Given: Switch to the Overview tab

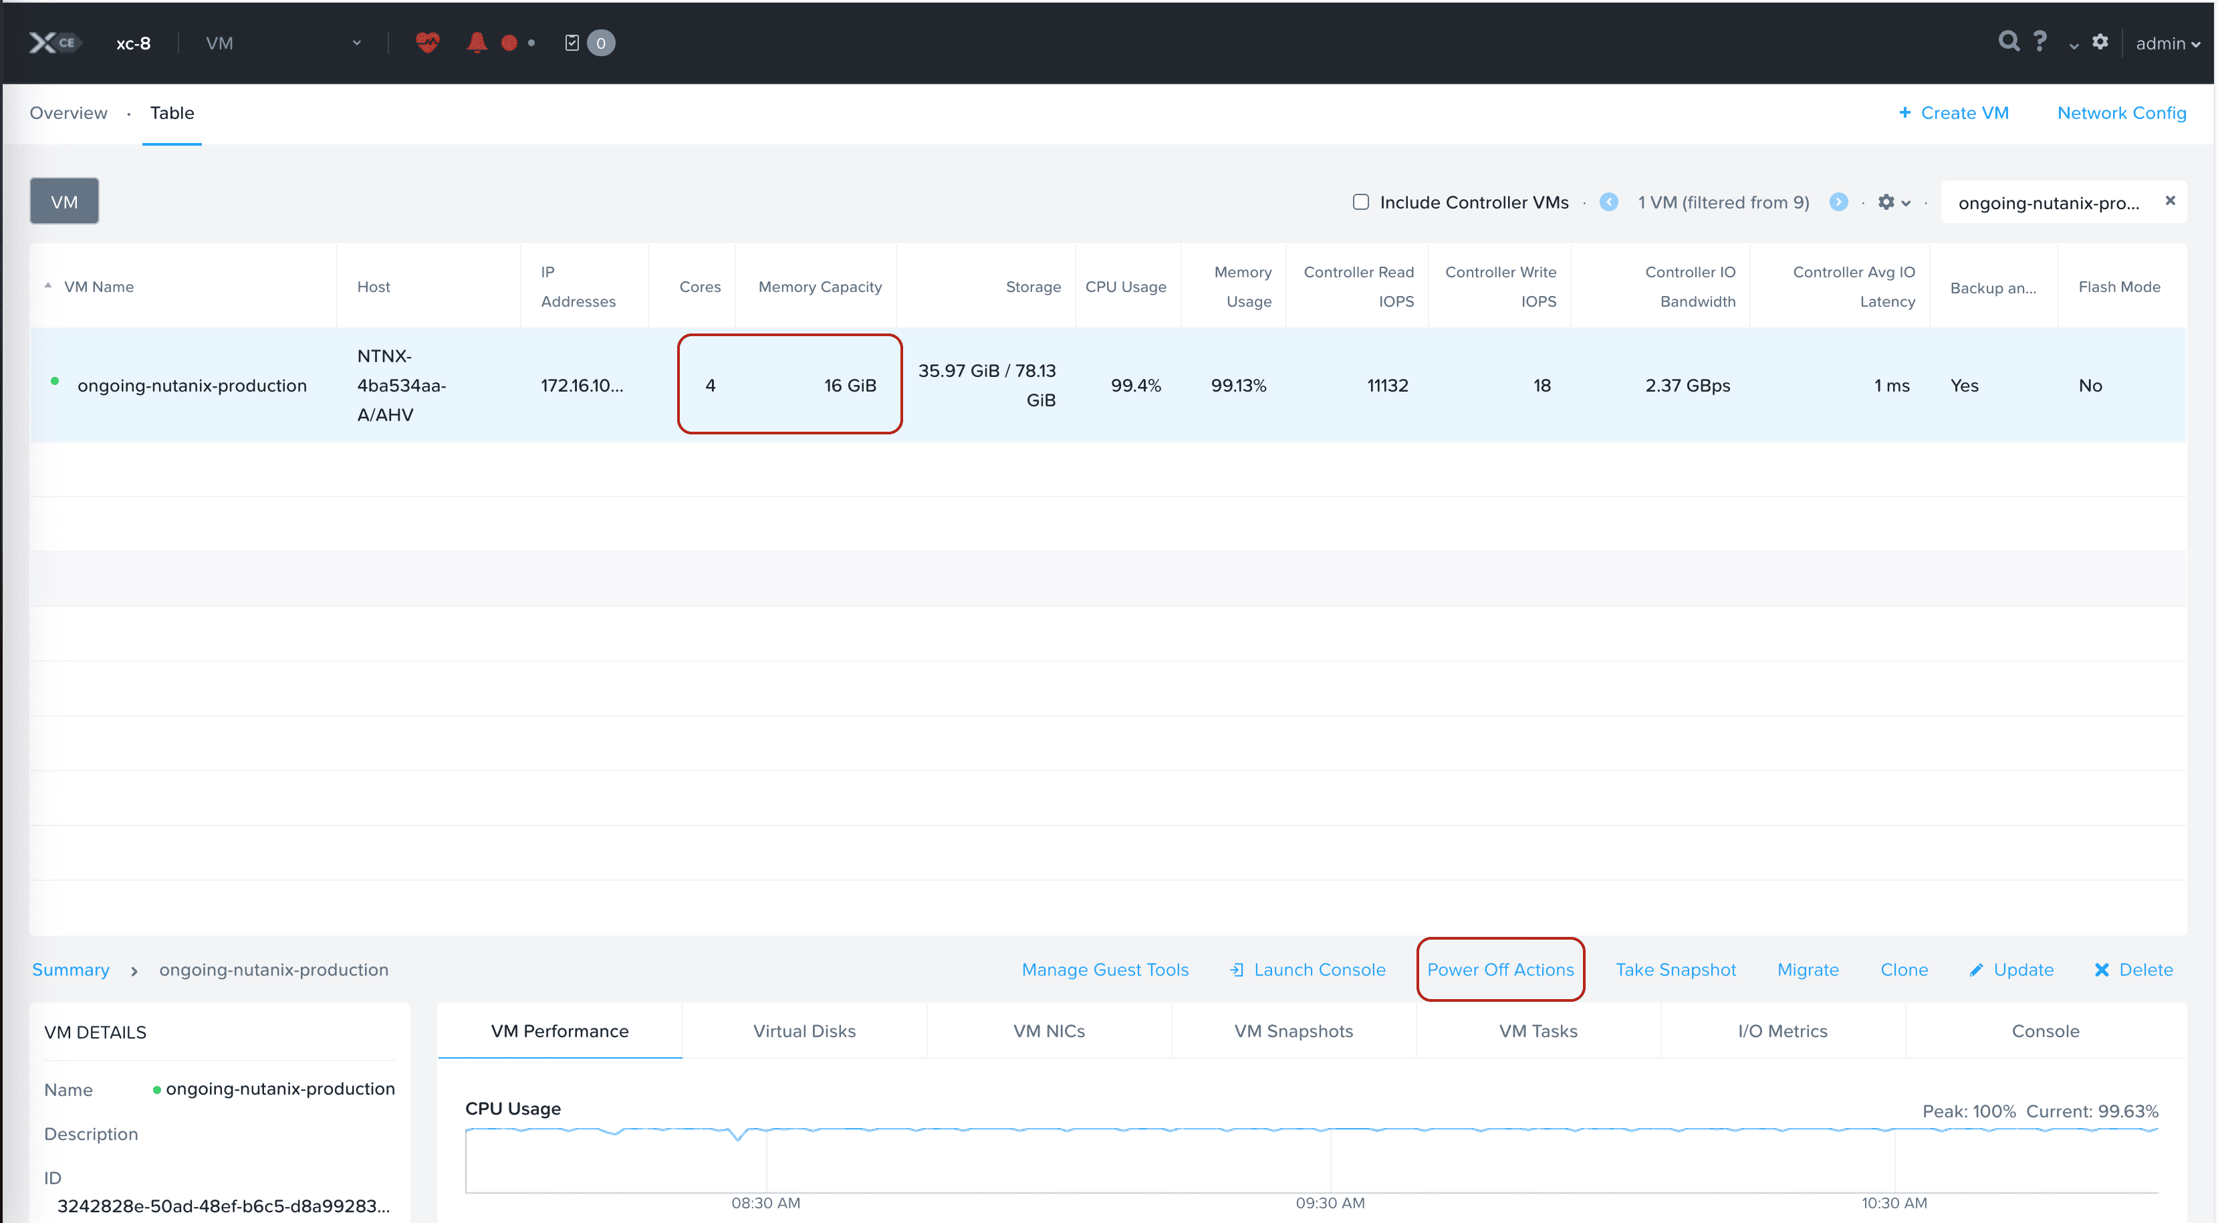Looking at the screenshot, I should pyautogui.click(x=68, y=113).
